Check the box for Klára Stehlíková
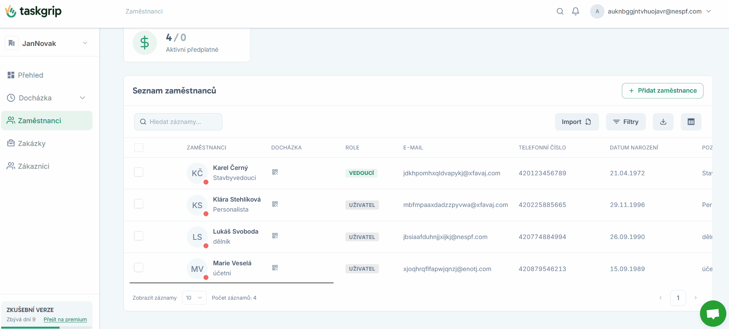Image resolution: width=729 pixels, height=329 pixels. 138,204
